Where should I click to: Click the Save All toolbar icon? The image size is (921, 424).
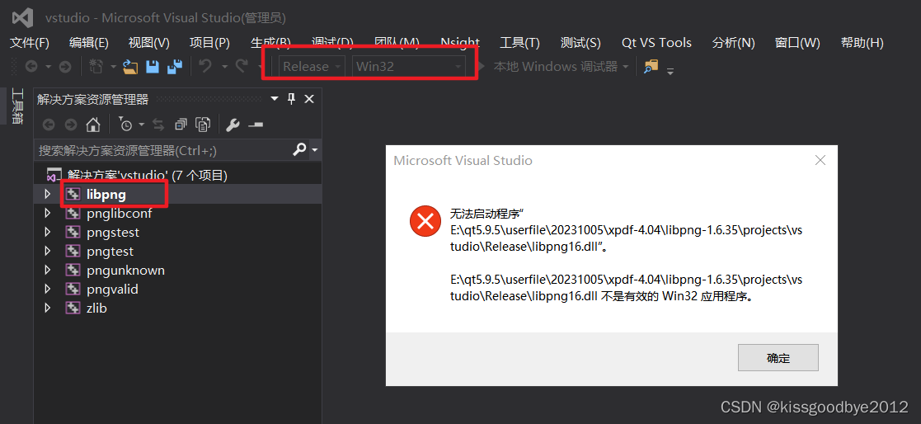click(175, 67)
